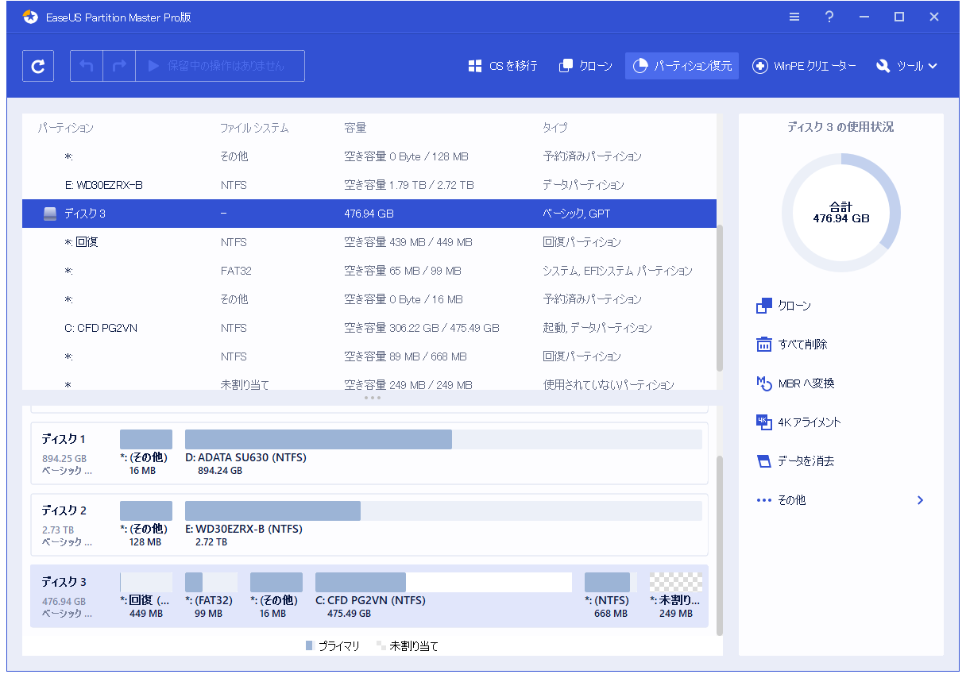Expand the ツール dropdown menu
The image size is (966, 678).
906,66
